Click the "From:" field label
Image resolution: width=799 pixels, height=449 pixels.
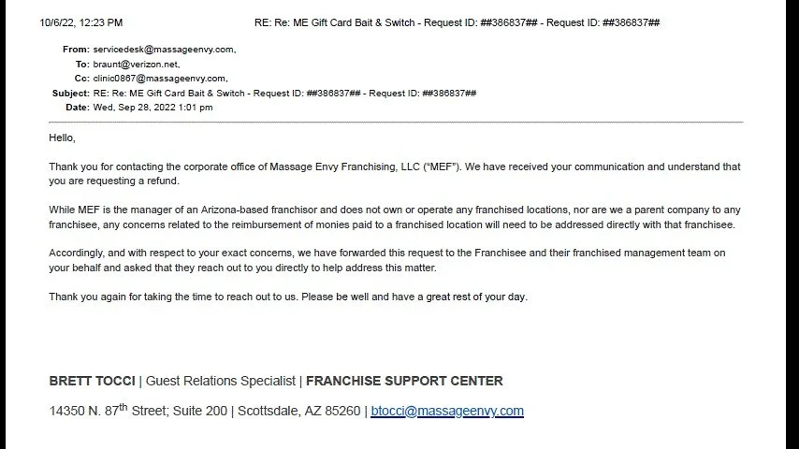point(76,50)
